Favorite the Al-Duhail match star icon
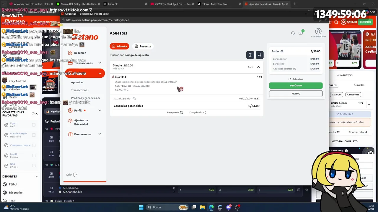This screenshot has height=212, width=378. pos(307,190)
